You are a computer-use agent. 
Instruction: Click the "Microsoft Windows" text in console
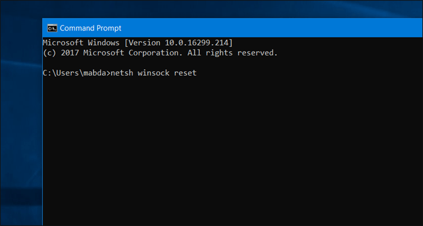point(78,43)
